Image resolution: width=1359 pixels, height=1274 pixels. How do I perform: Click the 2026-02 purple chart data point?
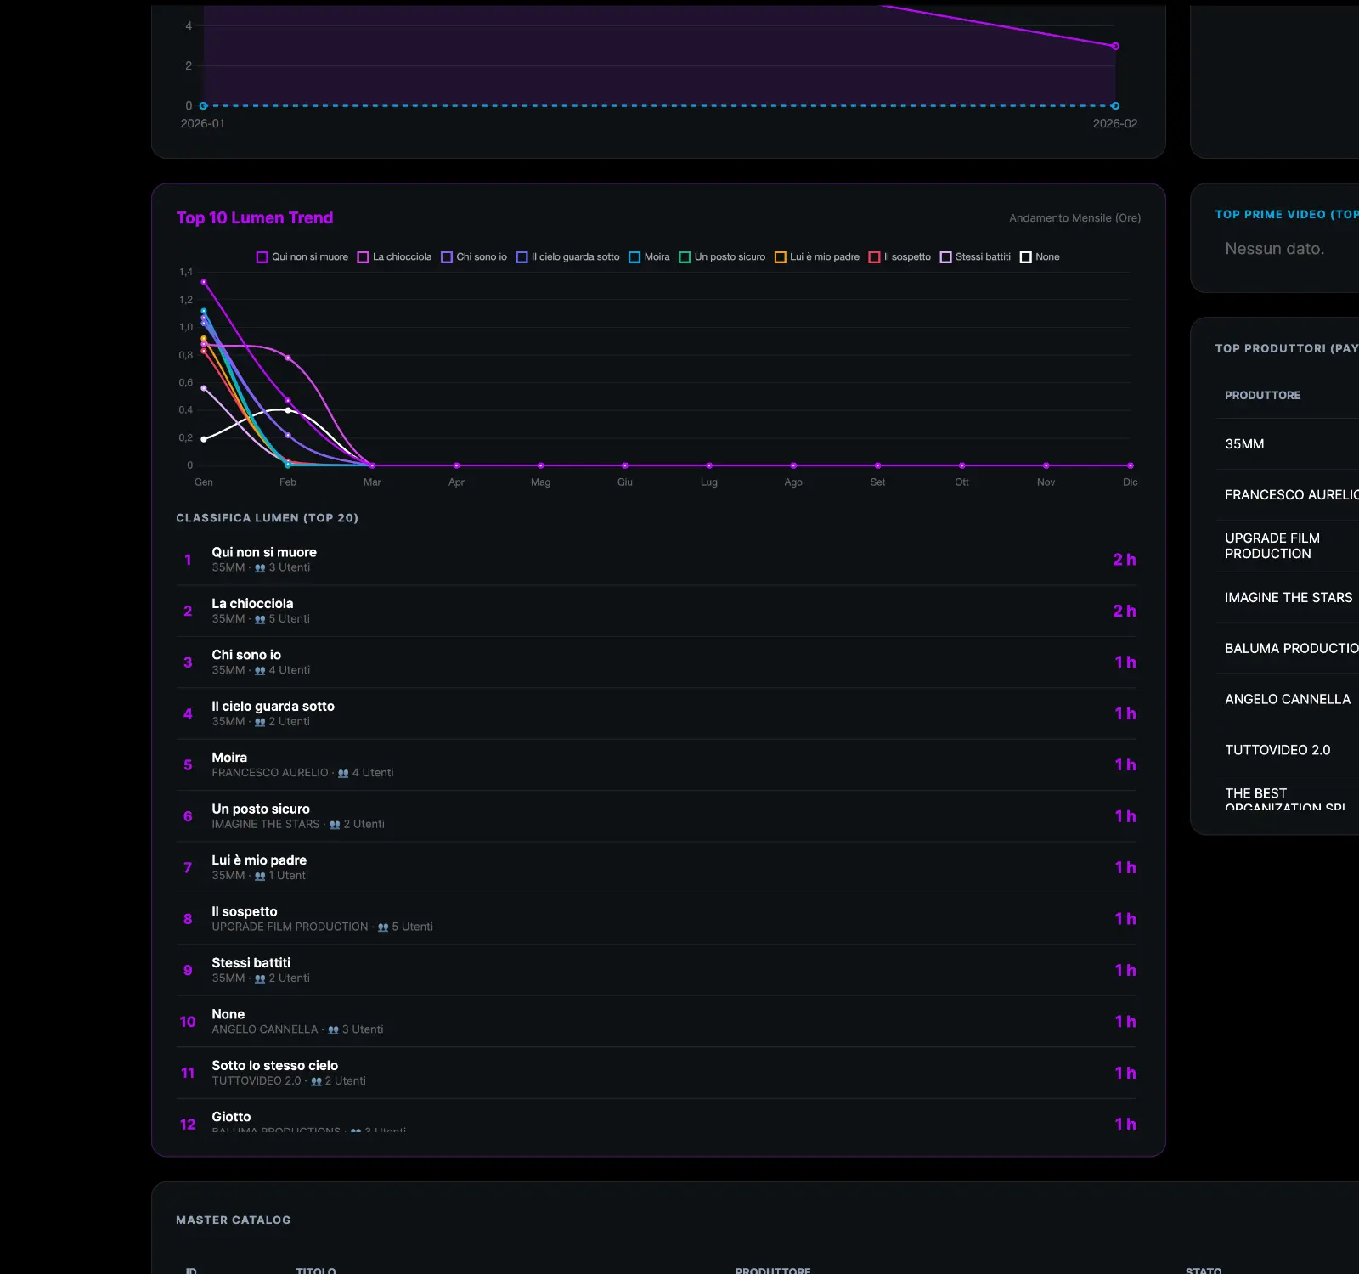1115,47
